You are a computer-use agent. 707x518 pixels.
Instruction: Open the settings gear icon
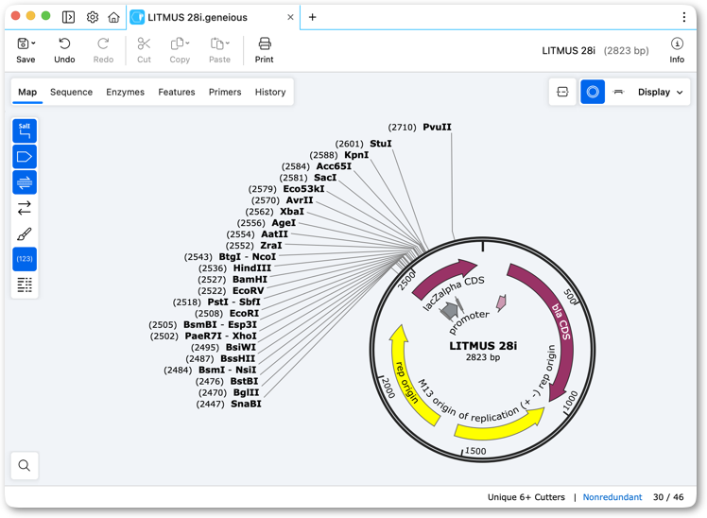pos(93,17)
